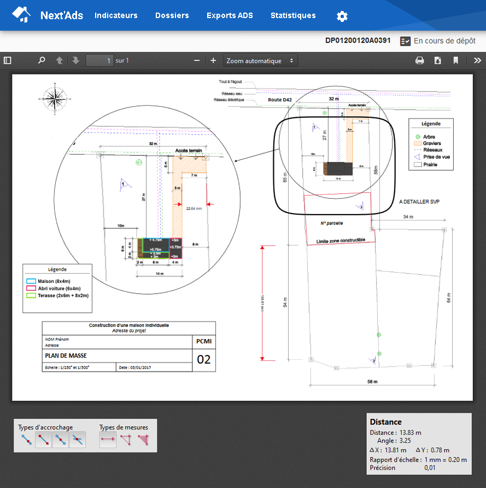Open the Statistiques menu
Image resolution: width=486 pixels, height=488 pixels.
pyautogui.click(x=293, y=16)
